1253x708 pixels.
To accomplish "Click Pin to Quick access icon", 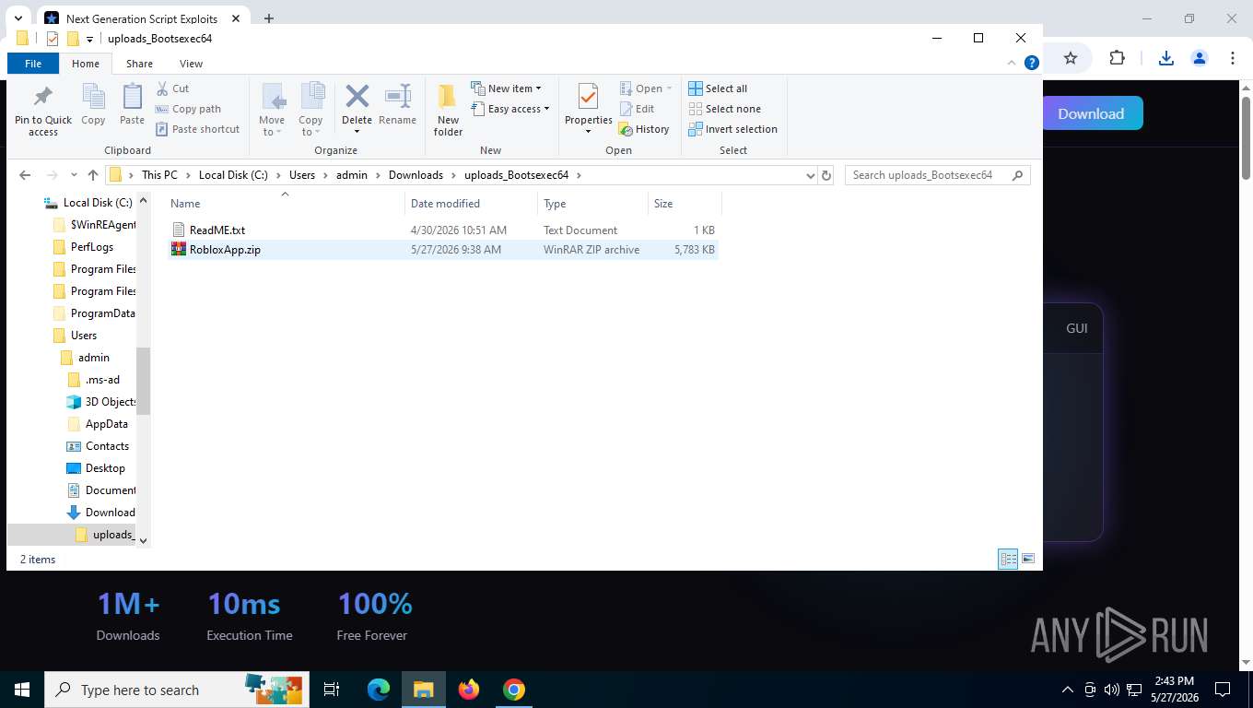I will point(42,111).
